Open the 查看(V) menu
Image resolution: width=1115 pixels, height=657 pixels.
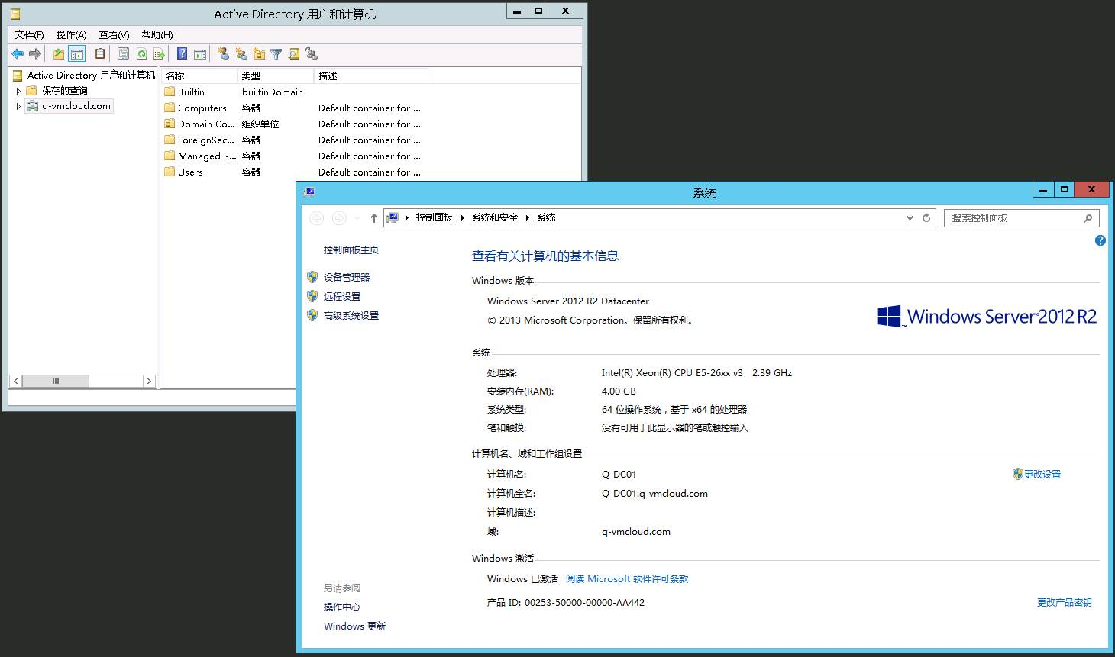tap(114, 34)
